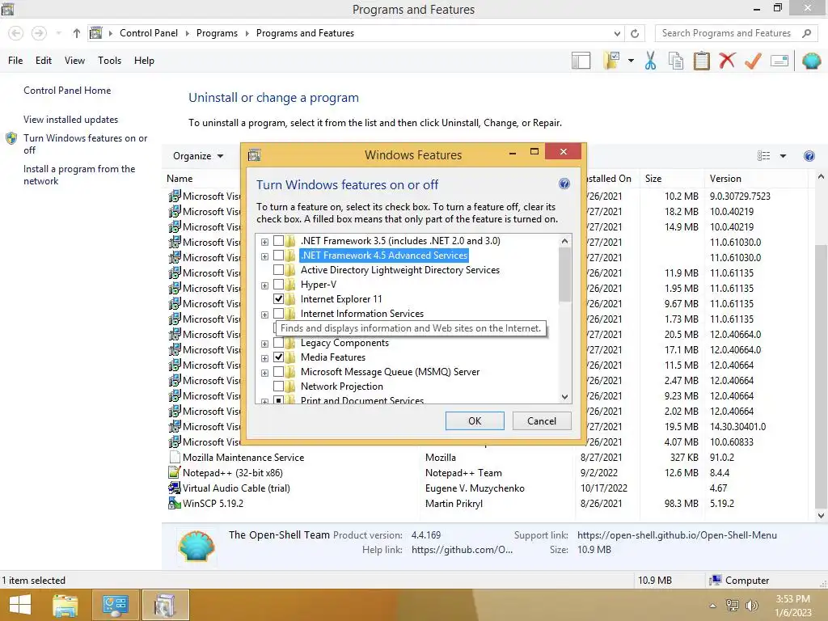828x621 pixels.
Task: Open the Edit menu
Action: tap(44, 61)
